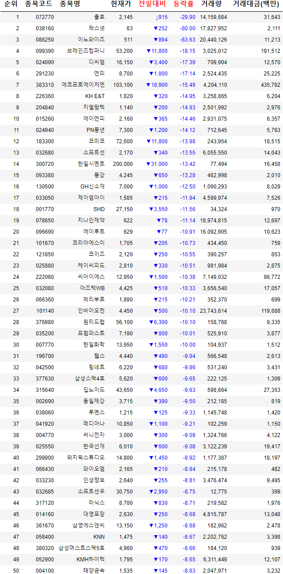Select stock name 써니전자
This screenshot has width=283, height=574.
click(94, 435)
